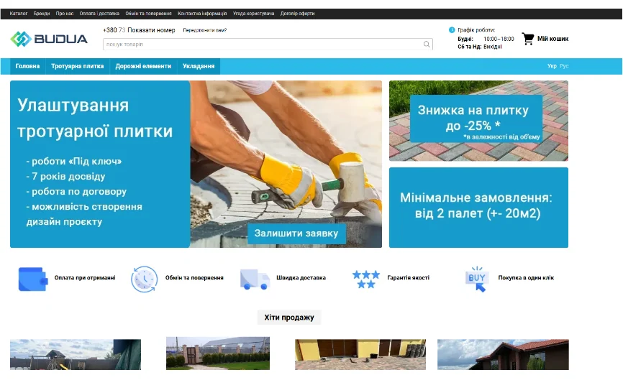This screenshot has height=380, width=623.
Task: Click the delivery truck icon
Action: (255, 279)
